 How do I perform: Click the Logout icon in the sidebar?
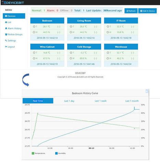coord(6,47)
